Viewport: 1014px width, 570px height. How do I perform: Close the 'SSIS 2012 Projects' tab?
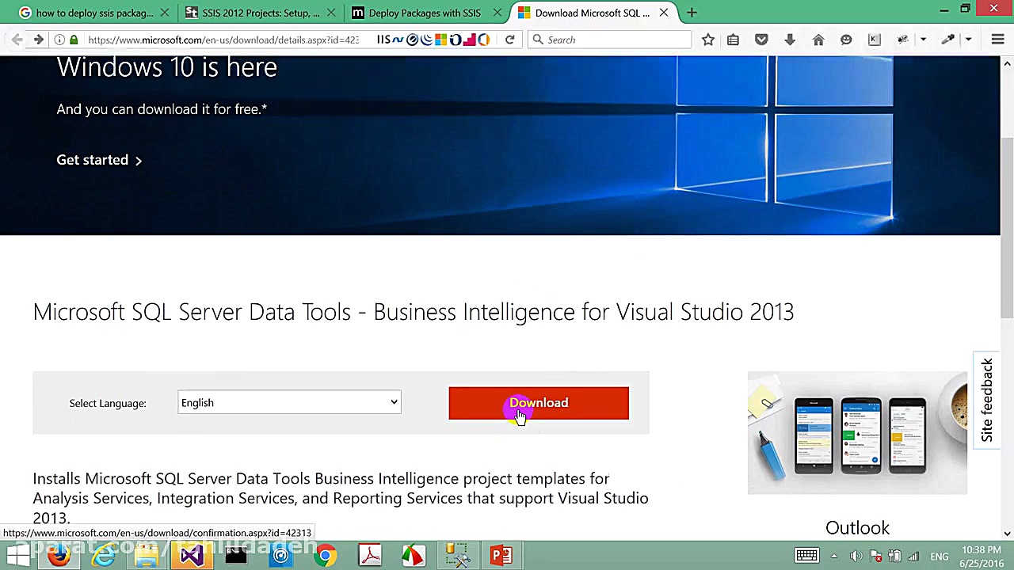330,13
